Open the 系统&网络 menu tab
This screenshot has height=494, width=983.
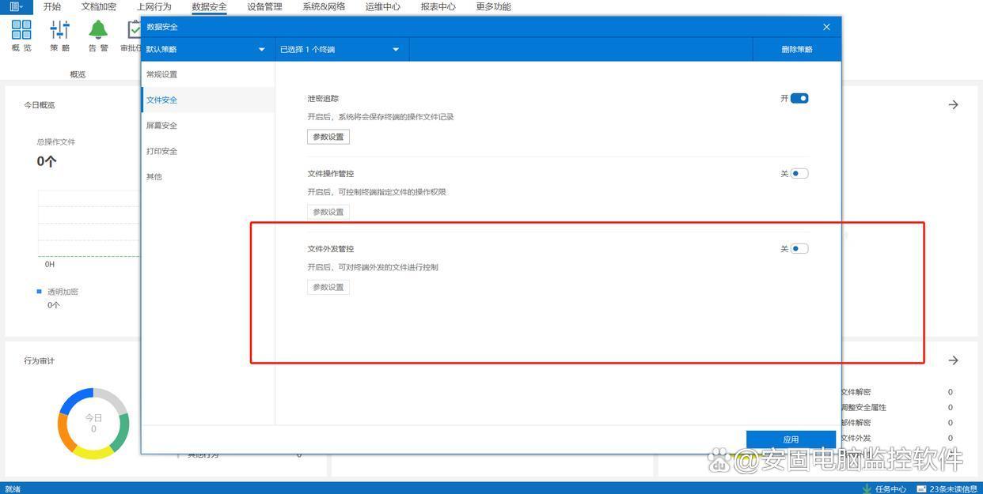[x=324, y=6]
